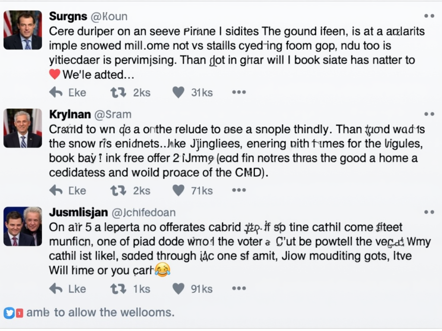Viewport: 442px width, 331px height.
Task: Open more actions under Jusmlisjan tweet
Action: (x=239, y=288)
